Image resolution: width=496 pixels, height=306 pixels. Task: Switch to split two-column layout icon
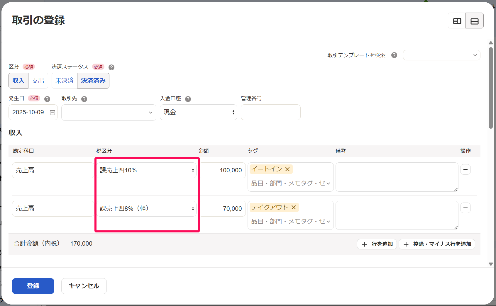pos(457,21)
